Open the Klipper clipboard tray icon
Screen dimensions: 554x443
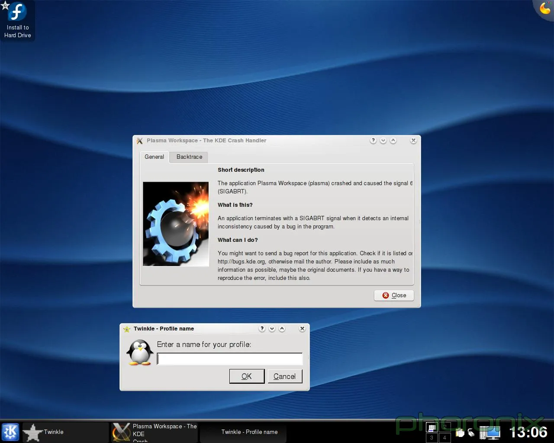click(x=460, y=433)
